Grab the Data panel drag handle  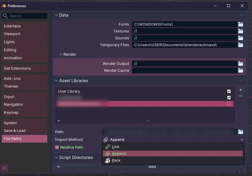coord(241,15)
